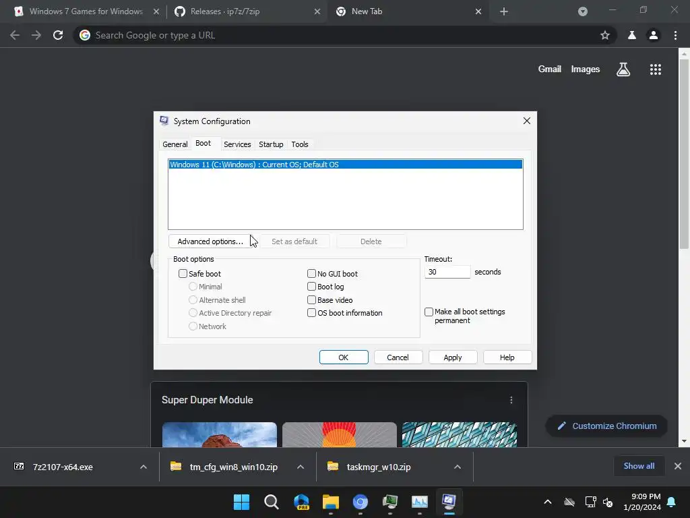
Task: Open Super Duper Module options menu
Action: coord(511,400)
